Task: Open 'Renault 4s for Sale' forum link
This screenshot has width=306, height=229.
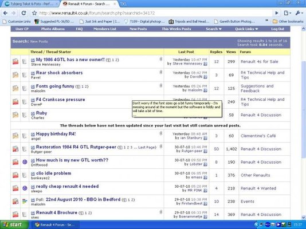Action: (x=259, y=62)
